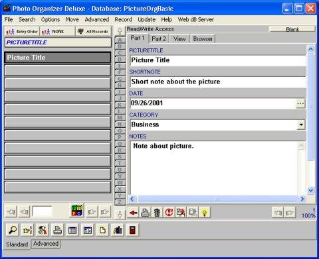Open the DATE picker ellipsis button

pos(300,103)
